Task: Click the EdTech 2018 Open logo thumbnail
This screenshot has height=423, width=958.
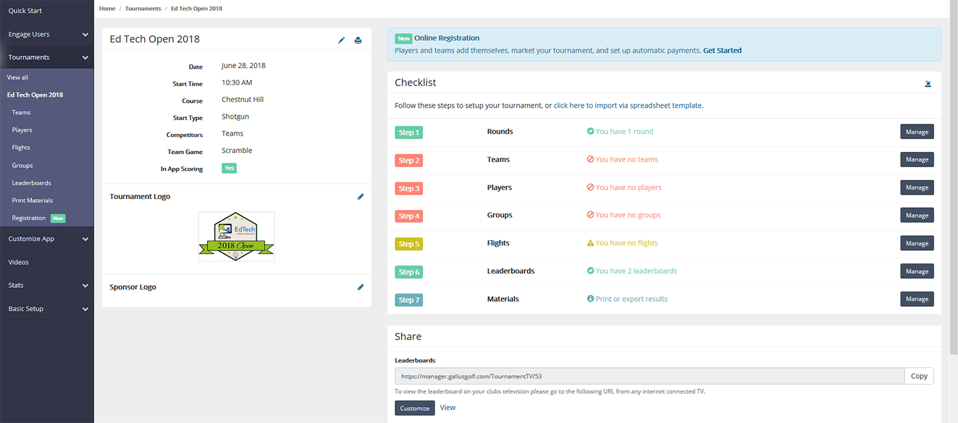Action: point(236,237)
